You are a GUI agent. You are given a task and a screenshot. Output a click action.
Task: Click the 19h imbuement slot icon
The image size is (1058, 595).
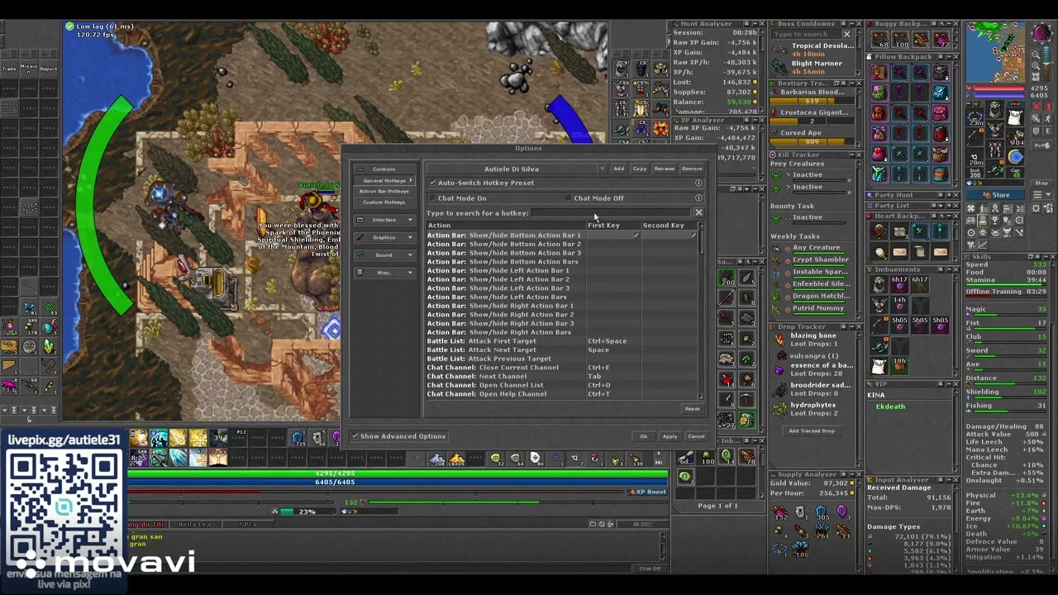[x=899, y=365]
